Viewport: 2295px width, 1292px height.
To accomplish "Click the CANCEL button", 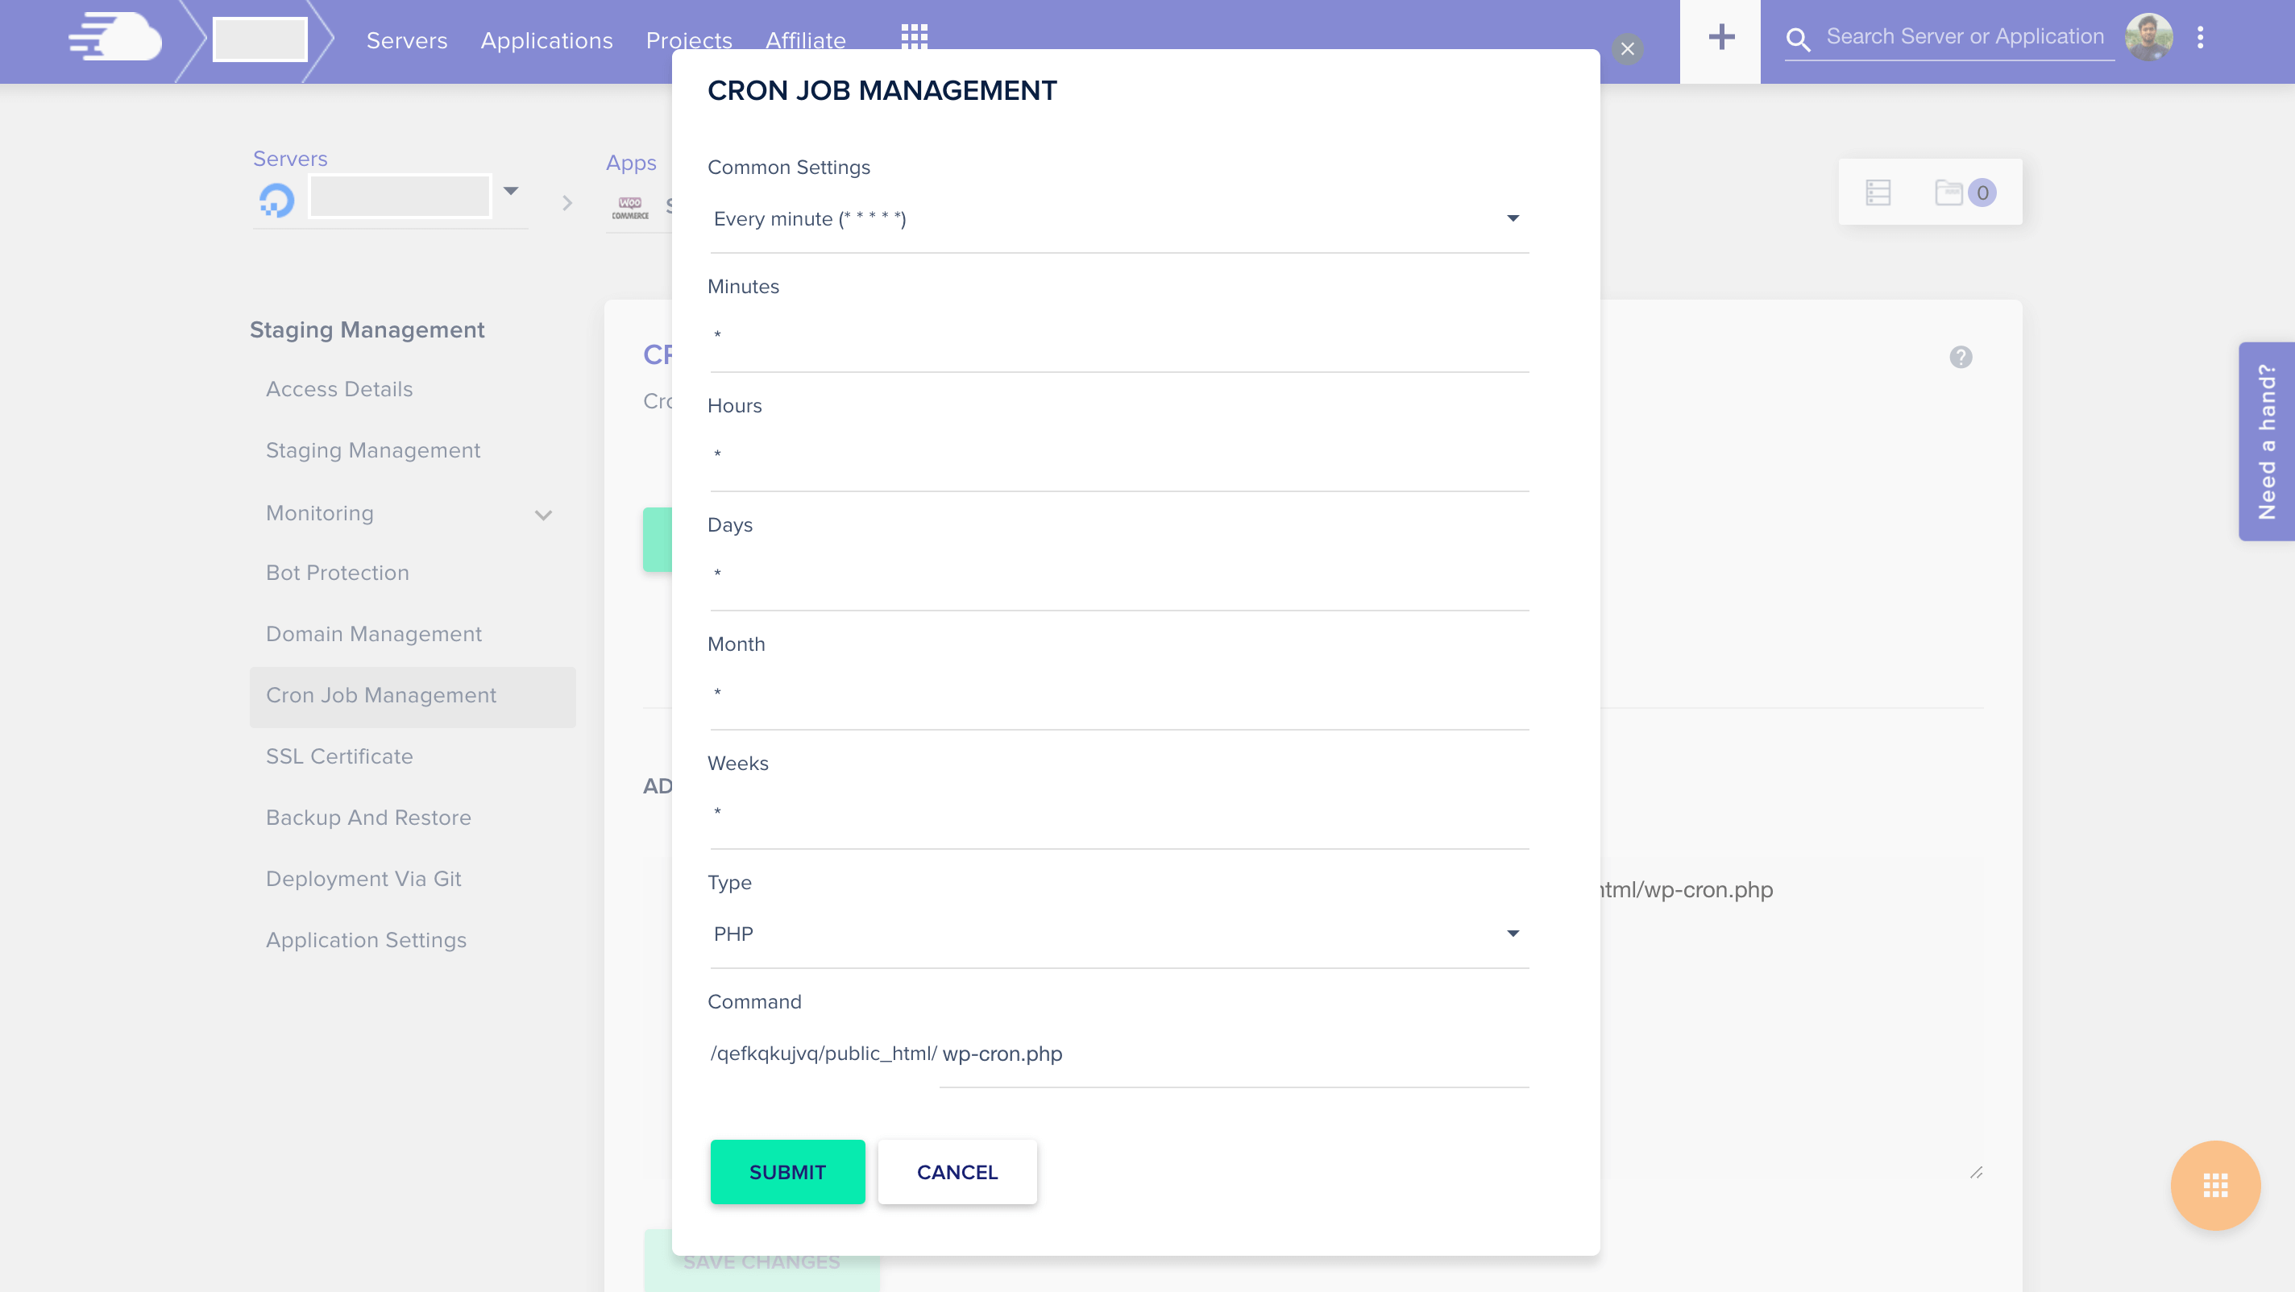I will coord(958,1172).
